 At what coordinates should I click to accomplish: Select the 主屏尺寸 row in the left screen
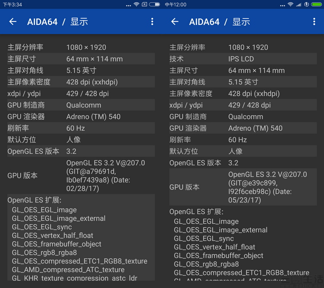point(81,59)
